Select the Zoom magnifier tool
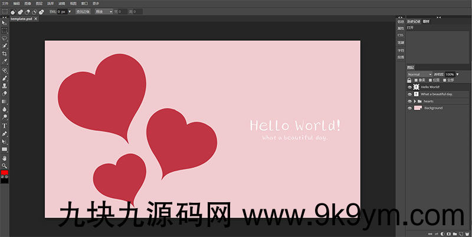 [4, 166]
